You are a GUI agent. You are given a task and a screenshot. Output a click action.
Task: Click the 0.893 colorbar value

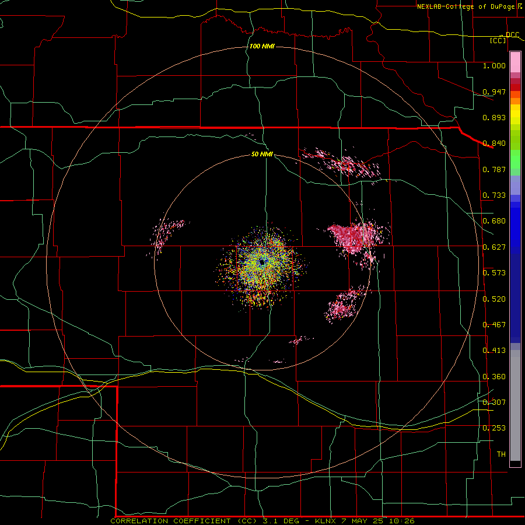click(x=494, y=117)
